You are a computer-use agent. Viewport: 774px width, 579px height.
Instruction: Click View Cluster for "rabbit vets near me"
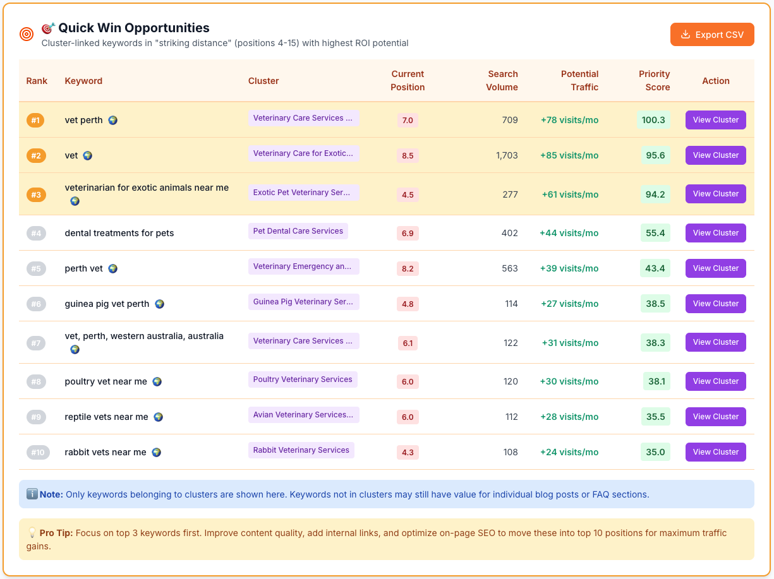point(715,451)
